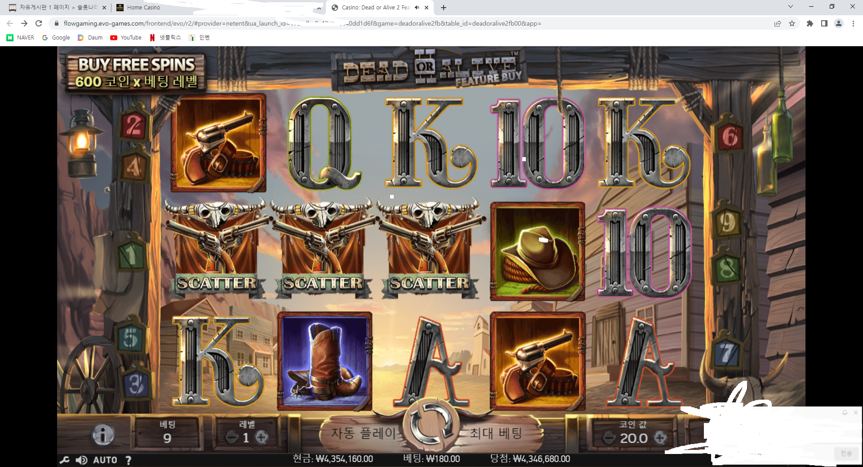863x467 pixels.
Task: Open the Google bookmark
Action: [x=56, y=38]
